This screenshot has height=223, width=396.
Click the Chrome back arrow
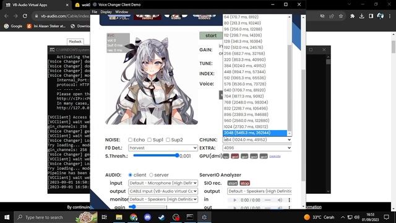tap(6, 16)
